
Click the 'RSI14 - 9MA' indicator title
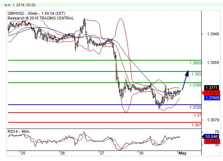pos(18,132)
